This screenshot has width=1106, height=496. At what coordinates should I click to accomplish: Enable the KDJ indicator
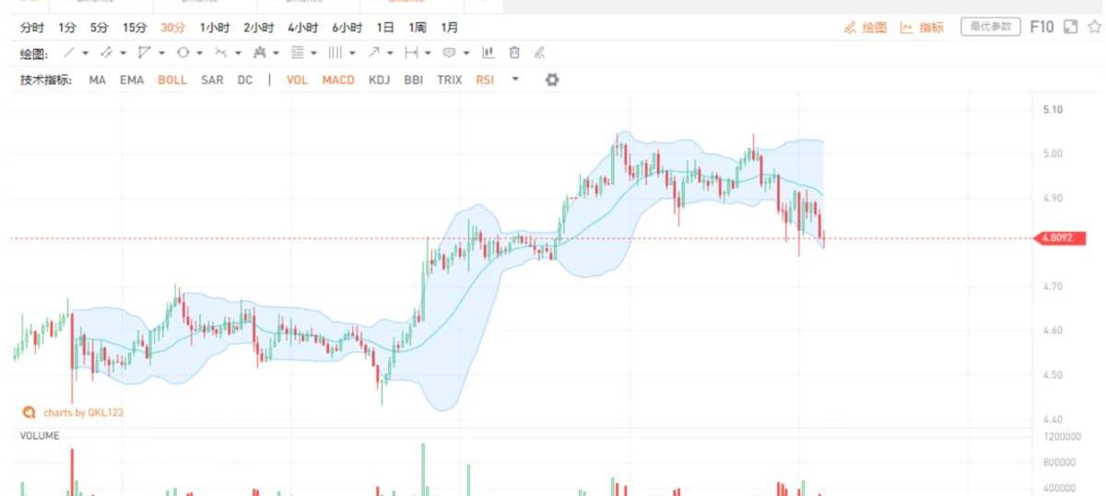point(379,80)
